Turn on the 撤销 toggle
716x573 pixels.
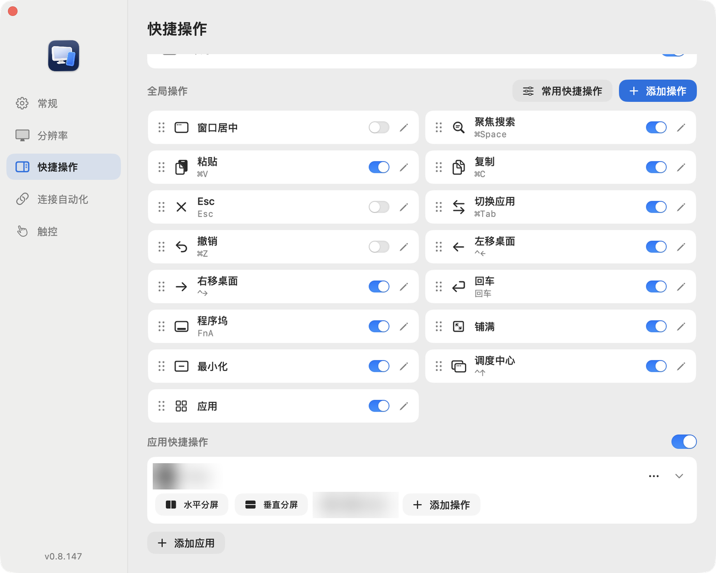(379, 247)
